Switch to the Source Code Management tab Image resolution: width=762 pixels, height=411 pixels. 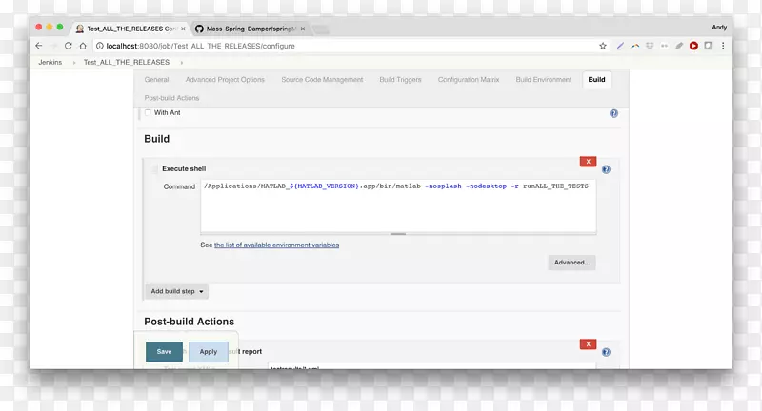(321, 80)
